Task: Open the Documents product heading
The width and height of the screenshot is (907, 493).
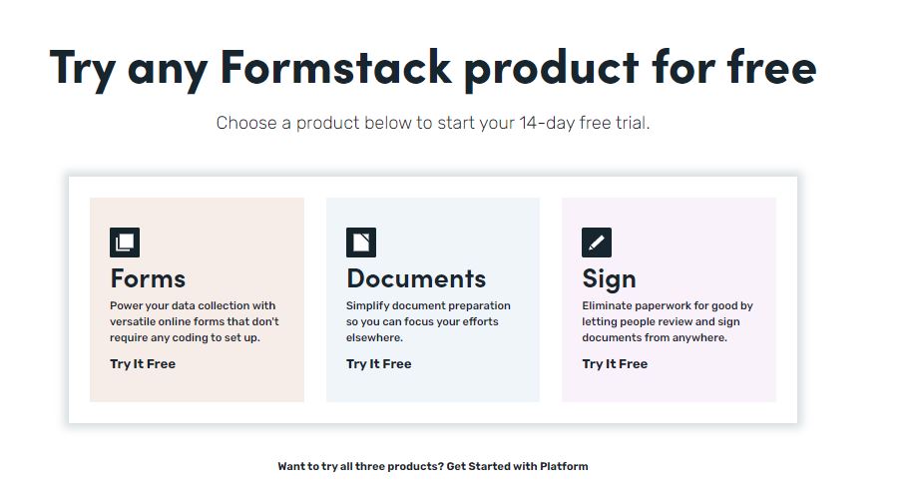Action: pyautogui.click(x=416, y=278)
